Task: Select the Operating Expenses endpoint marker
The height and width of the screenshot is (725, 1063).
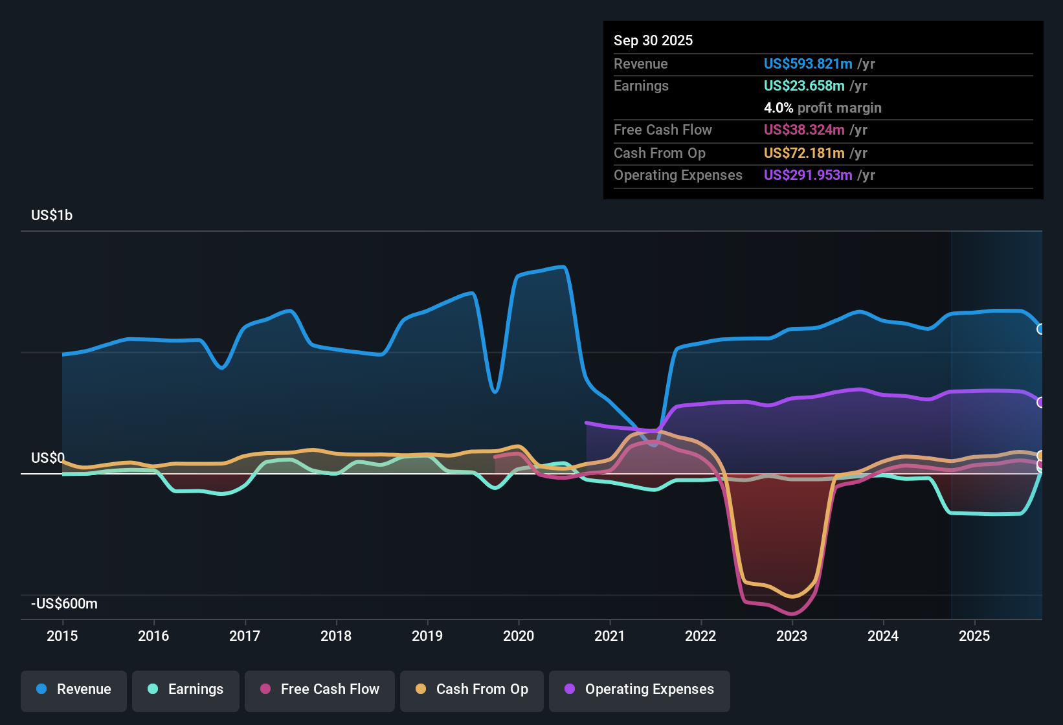Action: click(1040, 403)
